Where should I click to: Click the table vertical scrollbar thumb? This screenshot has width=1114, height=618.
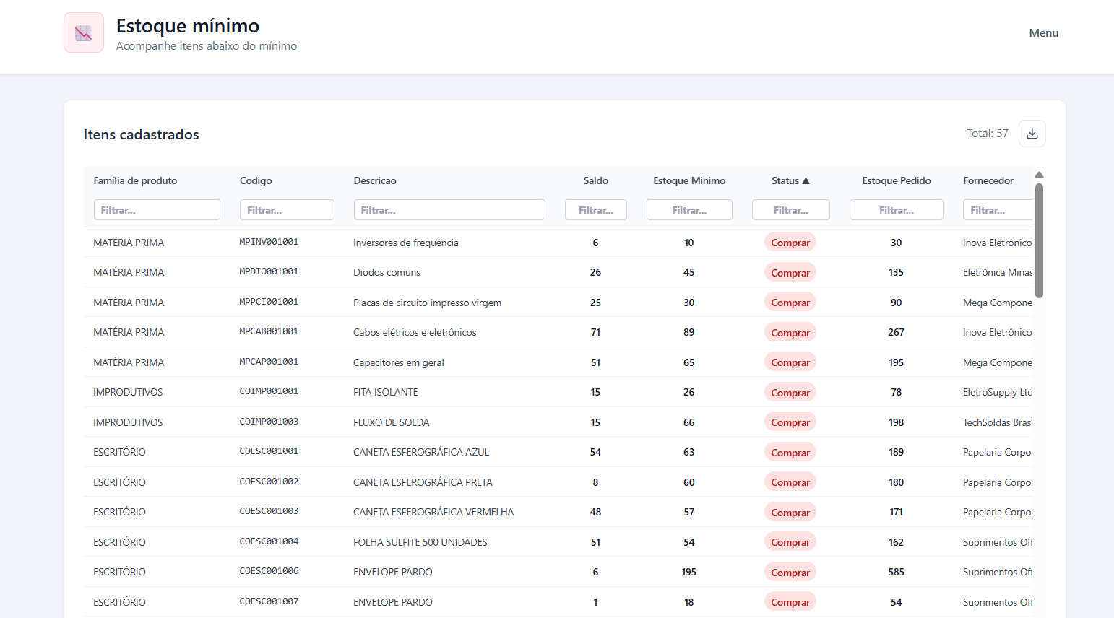click(1039, 240)
